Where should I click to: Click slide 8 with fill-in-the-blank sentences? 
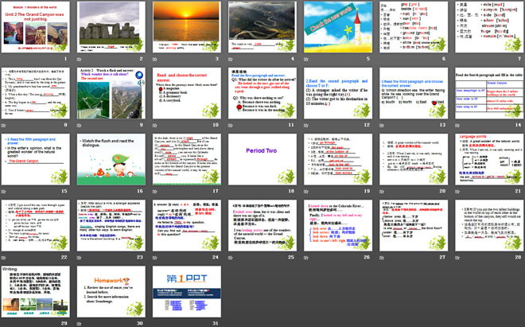click(37, 95)
